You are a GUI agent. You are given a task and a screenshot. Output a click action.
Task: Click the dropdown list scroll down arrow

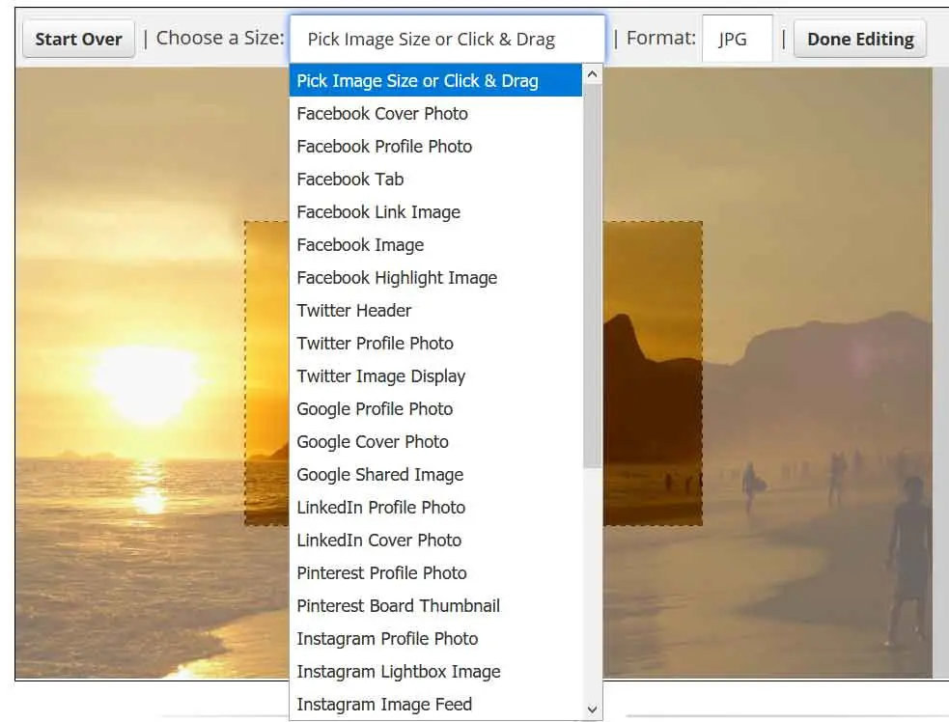click(593, 709)
